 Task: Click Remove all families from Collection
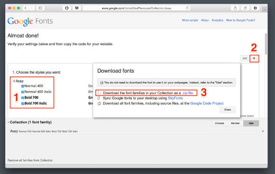(30, 160)
